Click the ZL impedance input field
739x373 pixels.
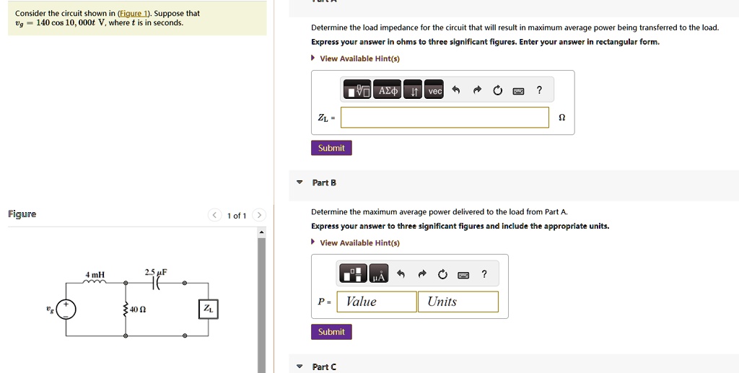[445, 118]
